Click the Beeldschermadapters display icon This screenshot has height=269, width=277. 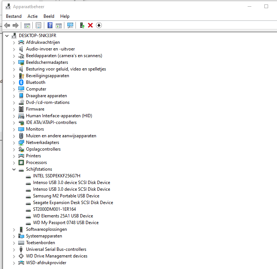(21, 62)
